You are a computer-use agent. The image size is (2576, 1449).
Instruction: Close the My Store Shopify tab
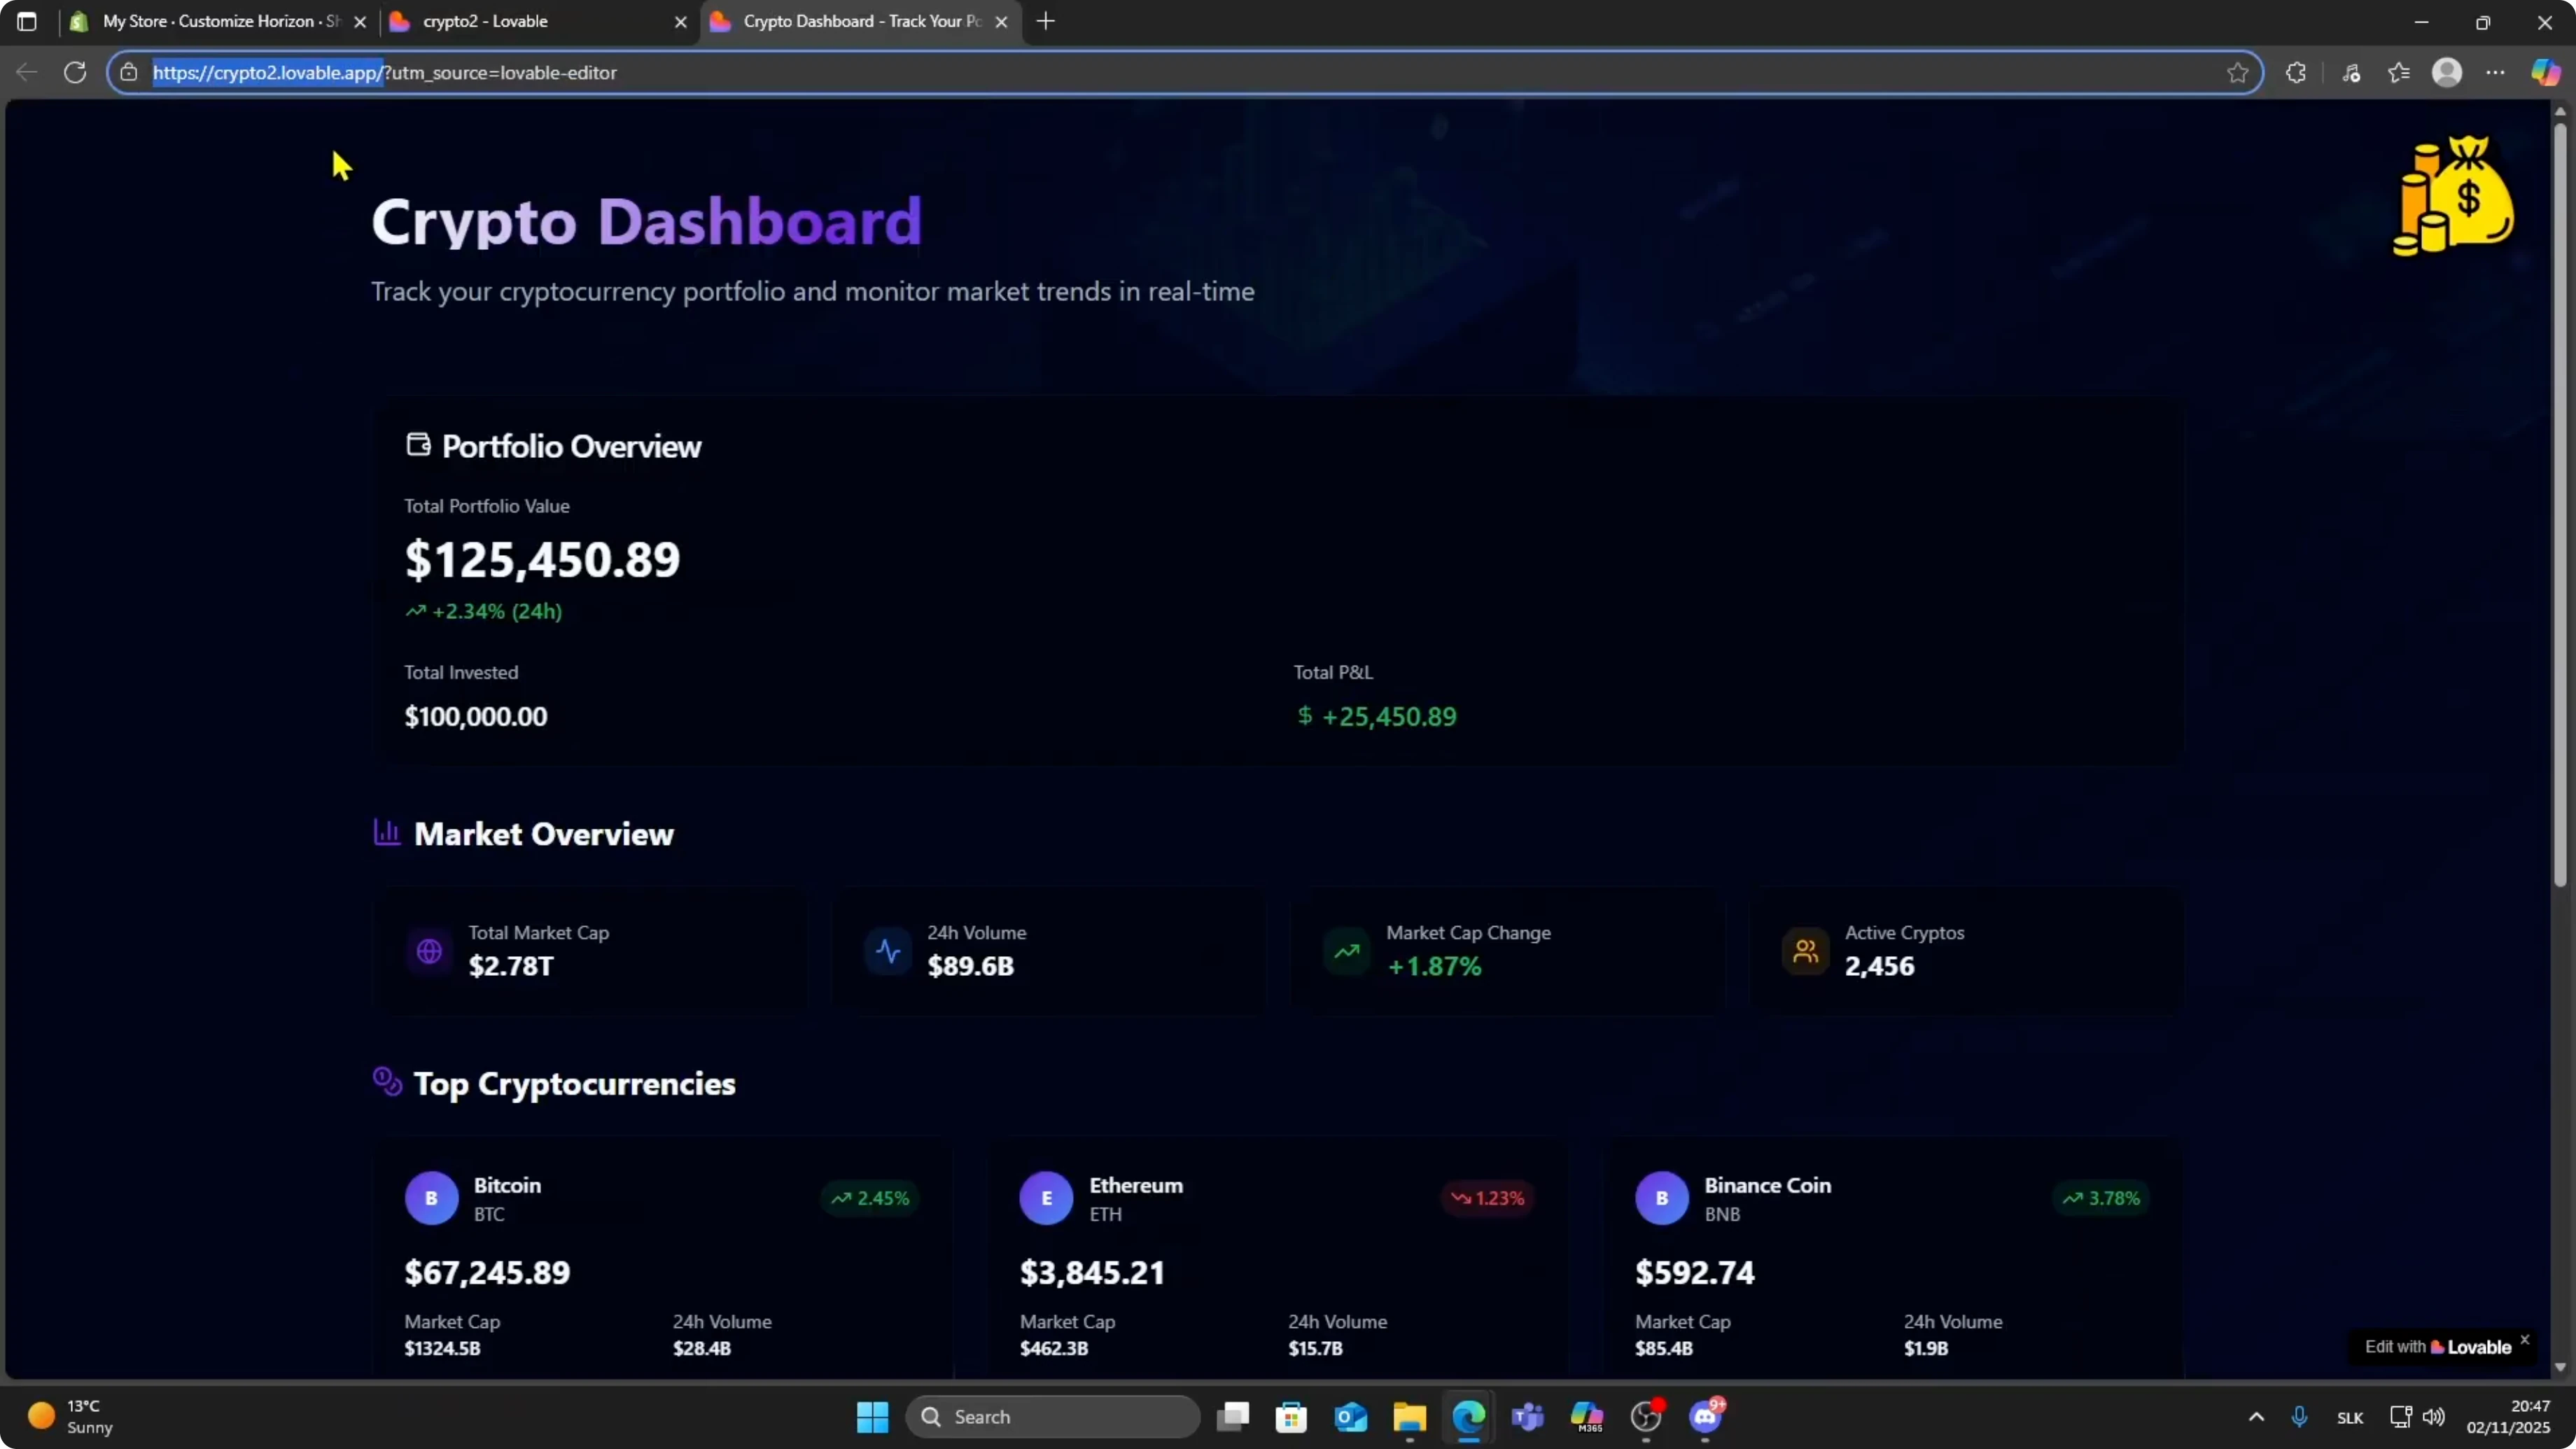(361, 22)
